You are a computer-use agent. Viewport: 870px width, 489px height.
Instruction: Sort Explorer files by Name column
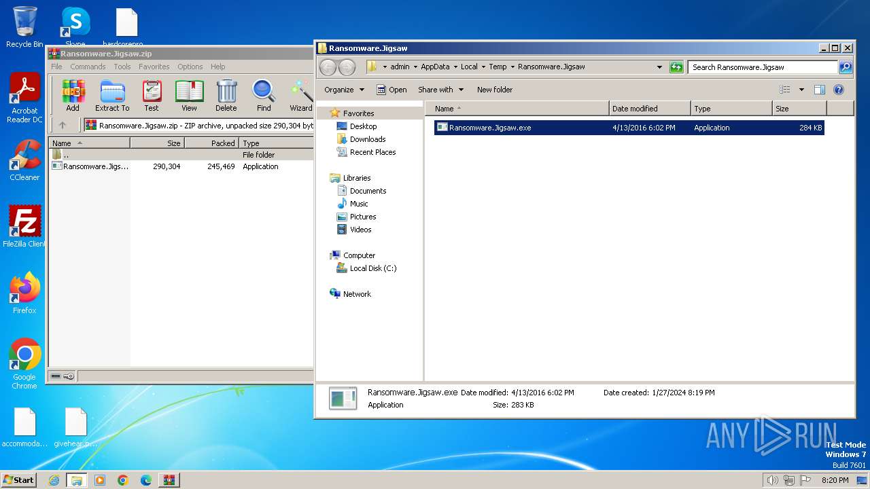click(517, 109)
